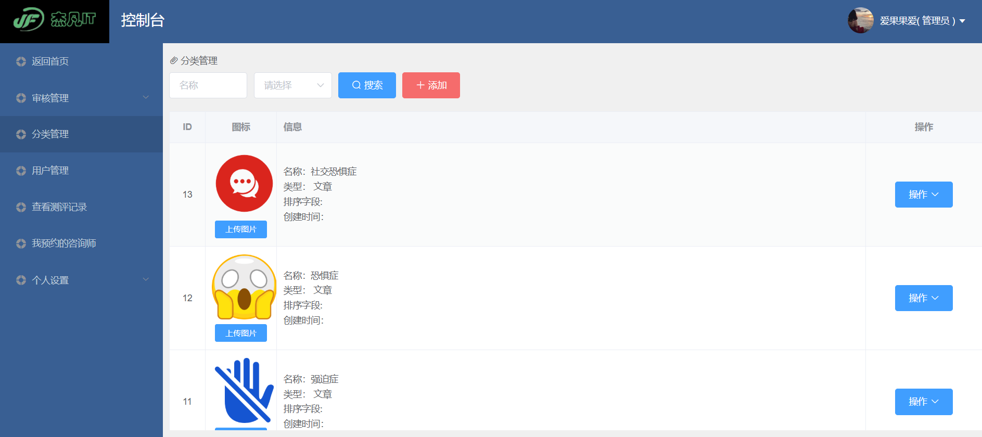Screen dimensions: 982x437
Task: Click the red chat bubble icon for 社交恐惧症
Action: (244, 183)
